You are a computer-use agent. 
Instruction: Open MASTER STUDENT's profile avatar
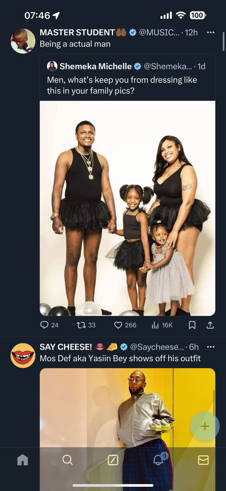coord(23,41)
